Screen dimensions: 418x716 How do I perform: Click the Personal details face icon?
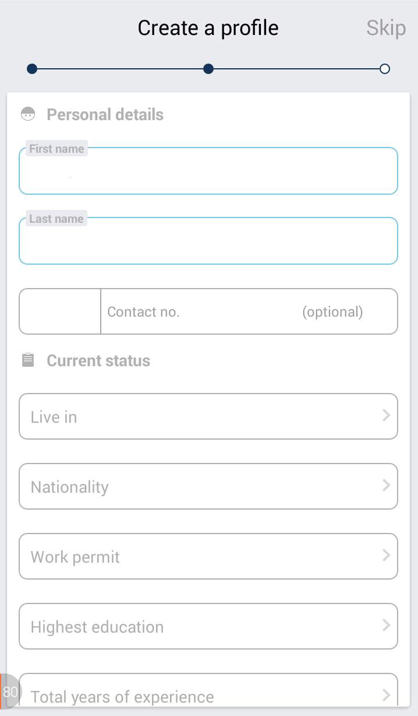tap(28, 114)
